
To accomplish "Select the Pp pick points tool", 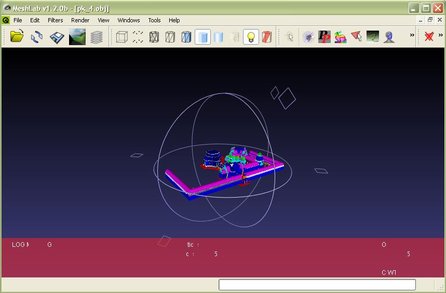I will [325, 37].
